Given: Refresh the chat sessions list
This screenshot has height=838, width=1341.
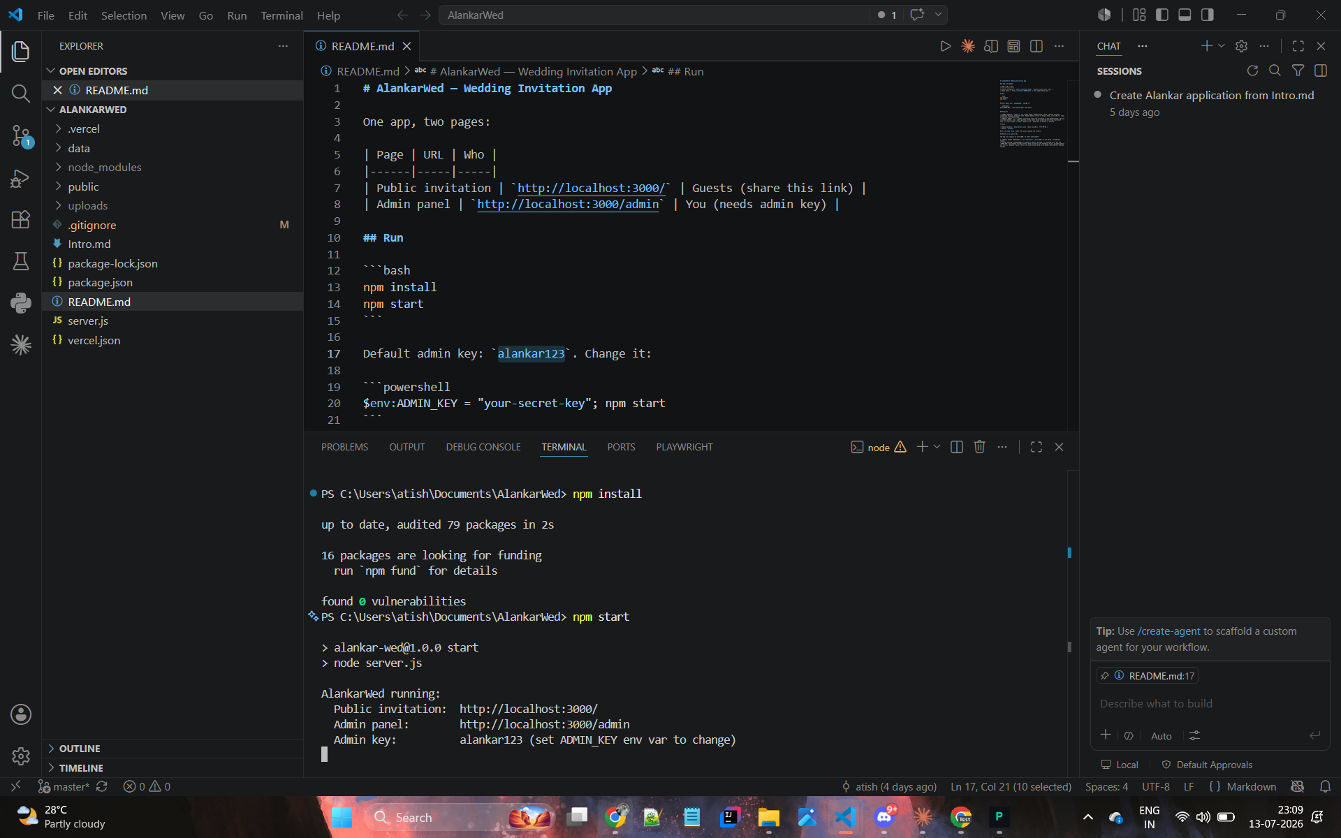Looking at the screenshot, I should [1252, 71].
